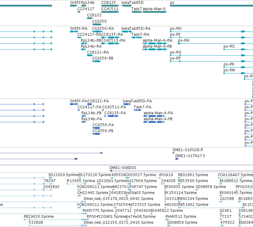Select the betaTub85D-RA transcript

pos(136,29)
